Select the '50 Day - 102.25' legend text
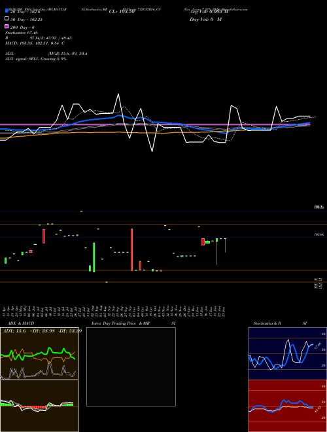327x432 pixels. pos(26,20)
